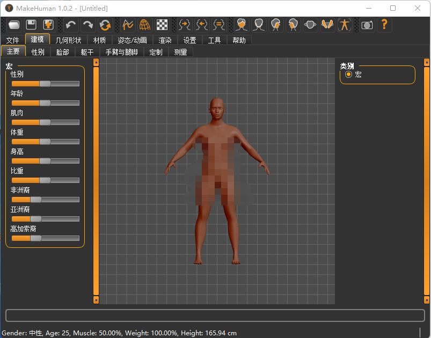Click the Save floppy disk icon
This screenshot has width=431, height=338.
coord(31,25)
